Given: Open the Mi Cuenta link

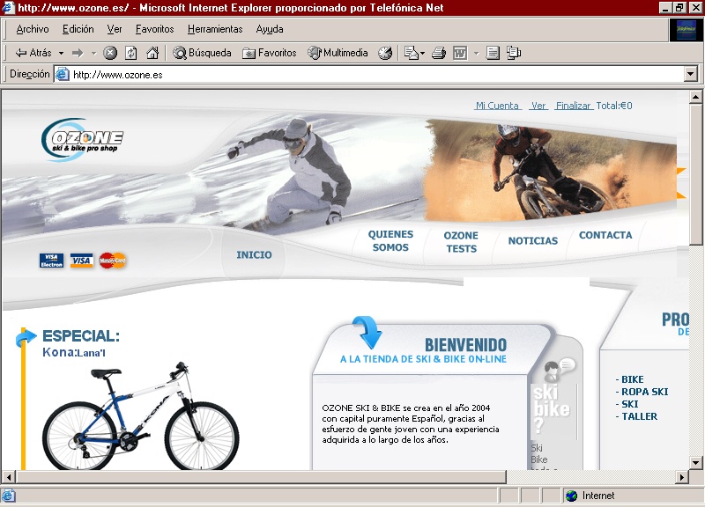Looking at the screenshot, I should [498, 106].
